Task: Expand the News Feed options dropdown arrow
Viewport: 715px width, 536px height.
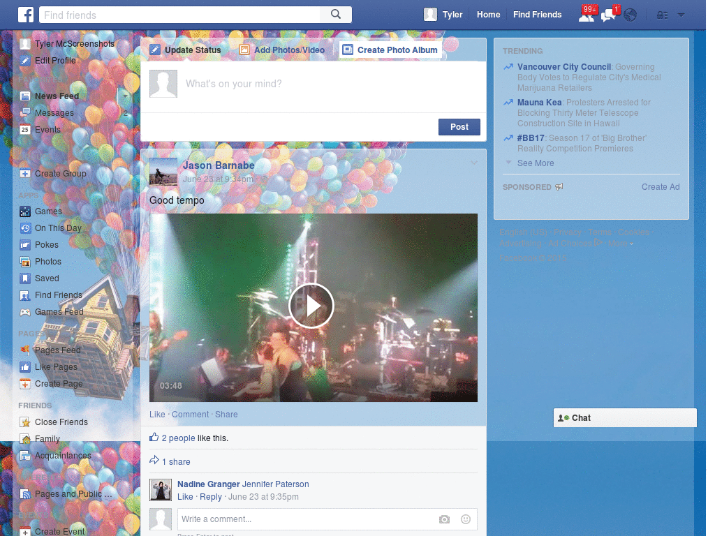Action: 126,96
